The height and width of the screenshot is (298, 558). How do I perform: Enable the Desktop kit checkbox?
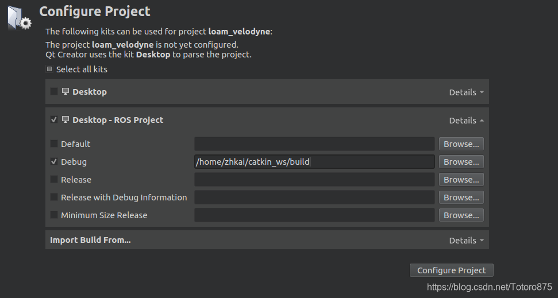54,91
